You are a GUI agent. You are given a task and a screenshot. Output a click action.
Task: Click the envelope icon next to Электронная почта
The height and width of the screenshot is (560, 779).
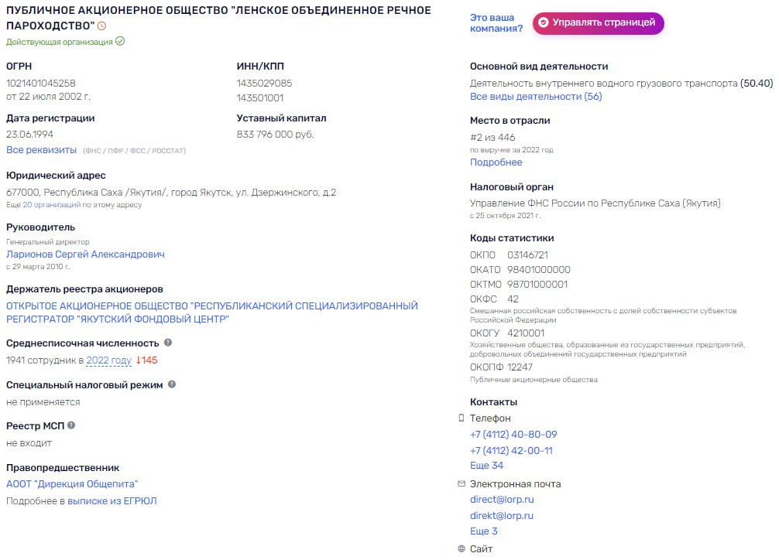pyautogui.click(x=462, y=483)
